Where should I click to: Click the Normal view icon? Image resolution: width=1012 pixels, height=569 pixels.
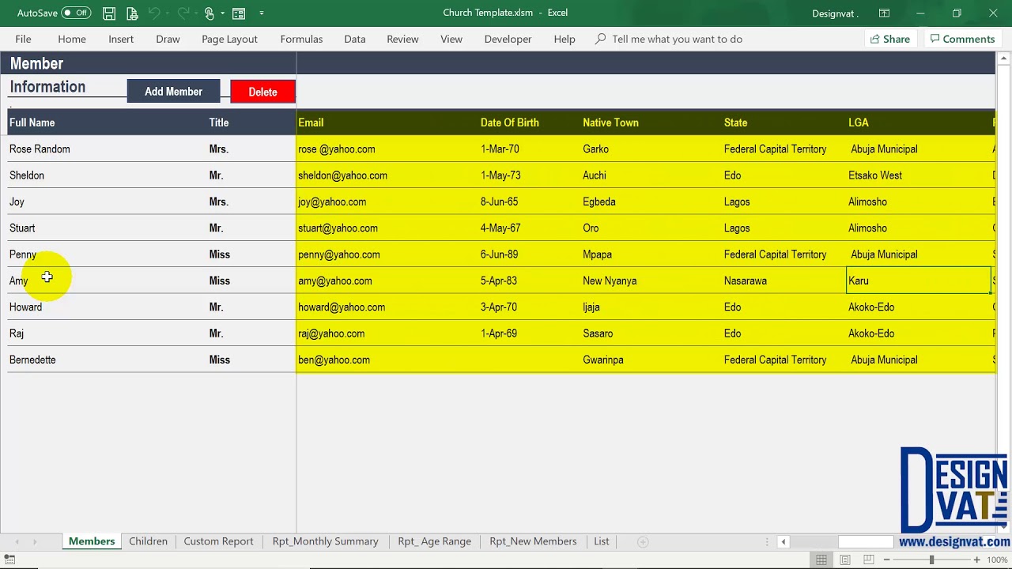coord(821,560)
